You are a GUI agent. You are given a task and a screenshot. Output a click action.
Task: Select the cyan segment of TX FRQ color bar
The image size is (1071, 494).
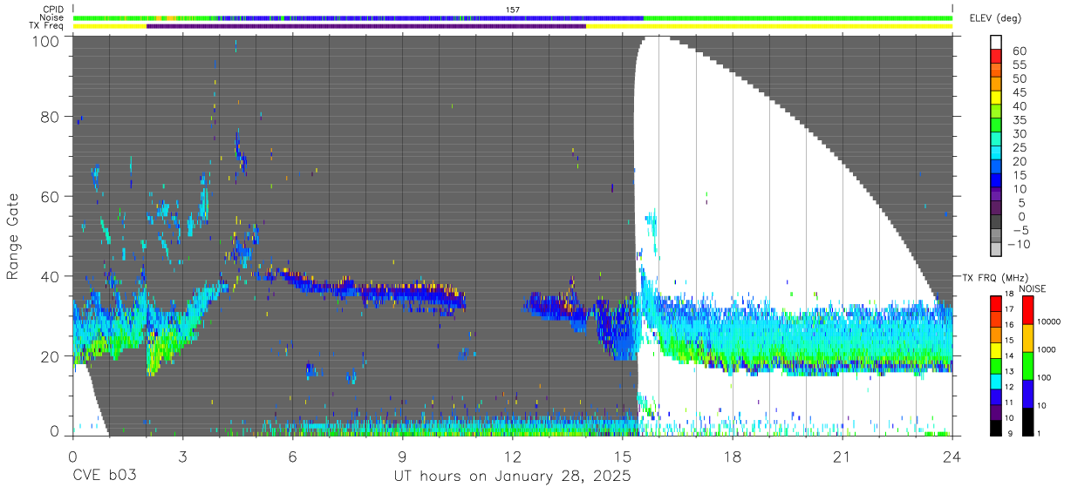(x=996, y=381)
